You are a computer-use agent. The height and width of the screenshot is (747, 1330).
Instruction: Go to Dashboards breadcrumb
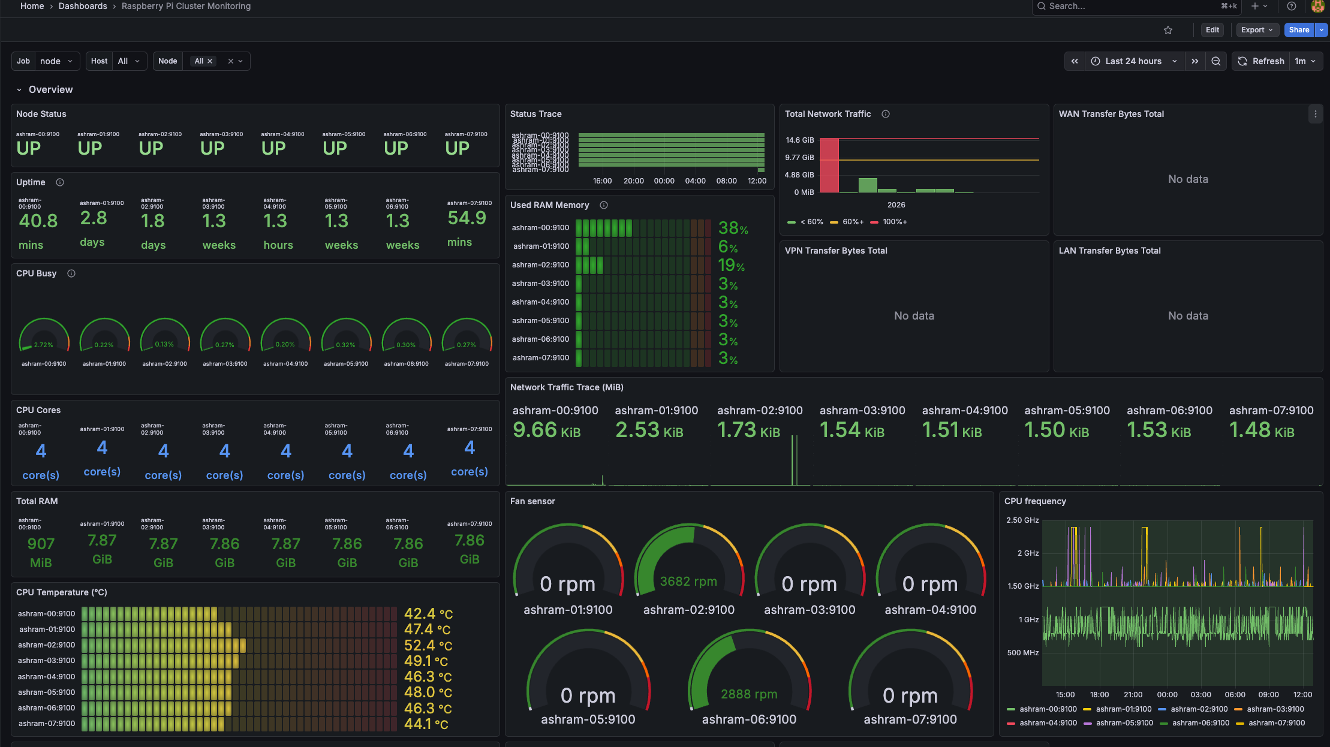83,6
